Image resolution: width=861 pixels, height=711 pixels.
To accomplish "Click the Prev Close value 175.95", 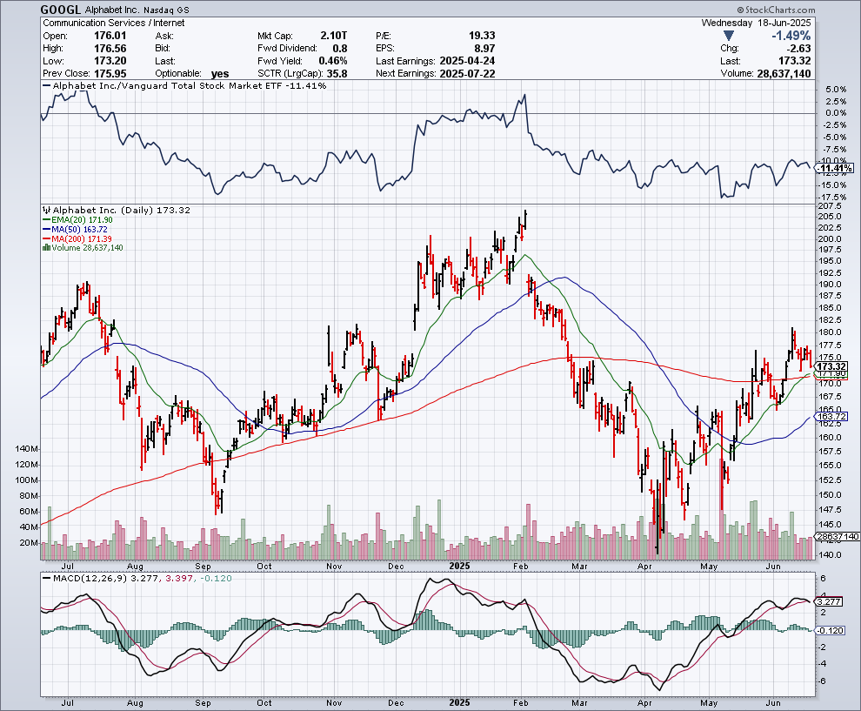I will (110, 74).
